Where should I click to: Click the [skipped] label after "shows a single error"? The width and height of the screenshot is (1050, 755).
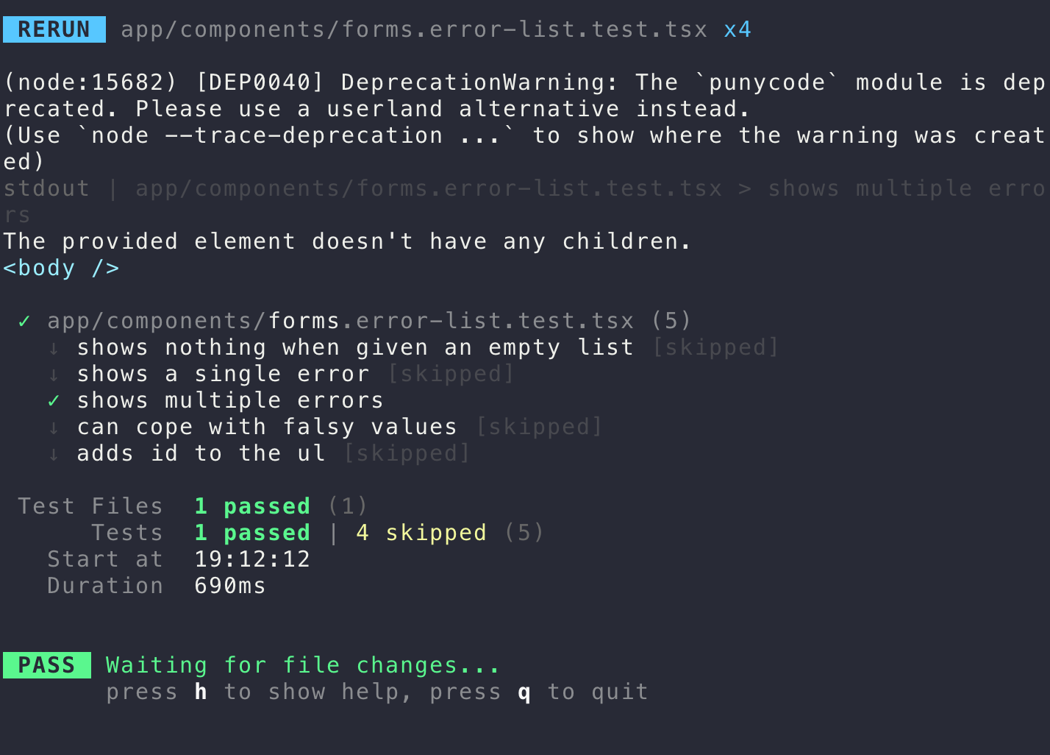[450, 374]
